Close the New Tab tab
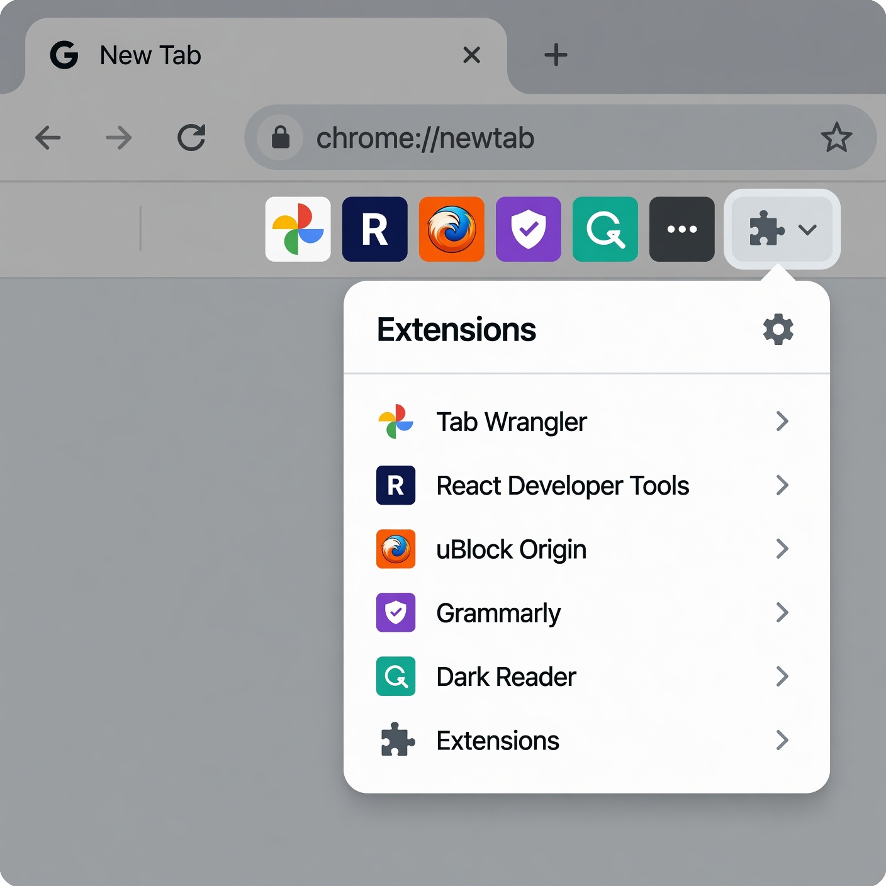 471,55
